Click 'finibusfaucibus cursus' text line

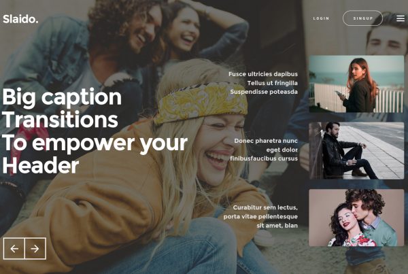264,158
